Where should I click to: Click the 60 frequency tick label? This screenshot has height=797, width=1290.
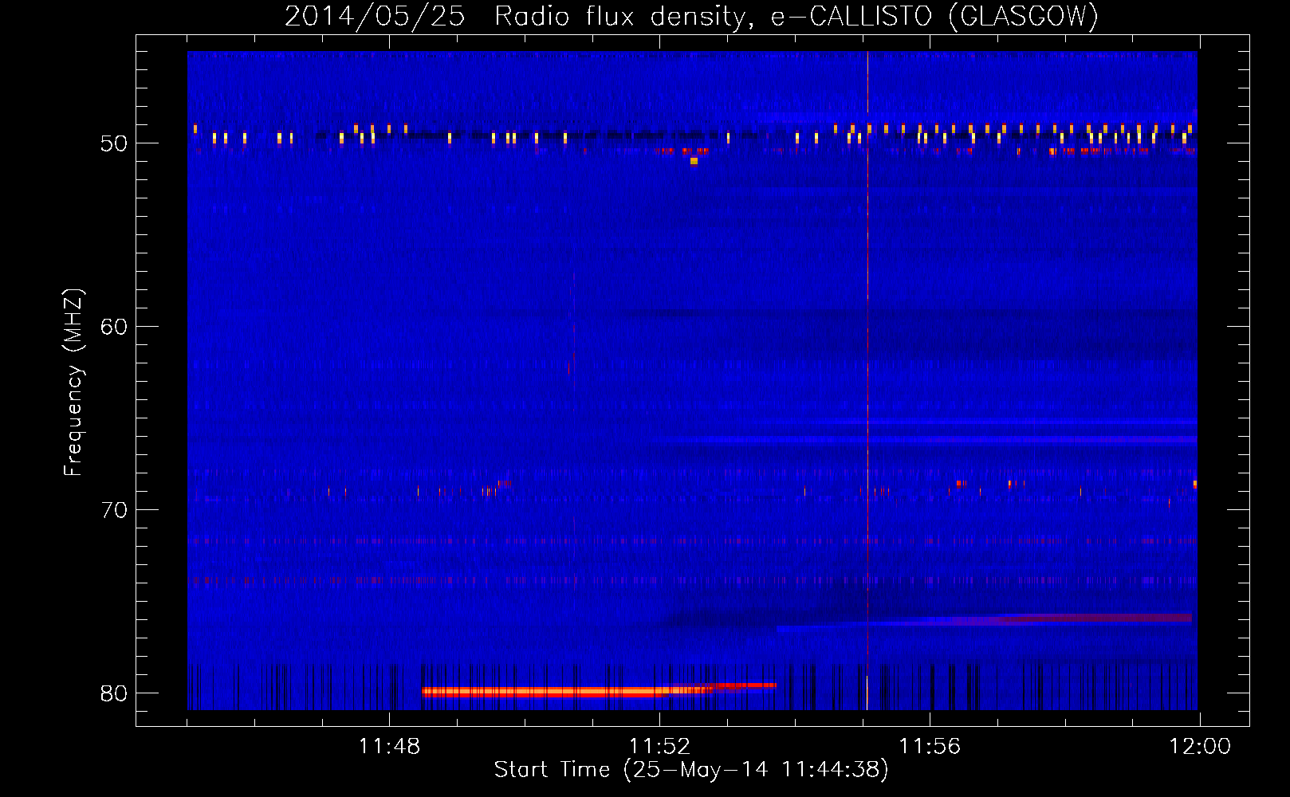[114, 327]
